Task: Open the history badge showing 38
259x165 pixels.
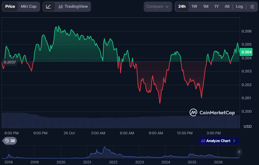Action: [x=10, y=141]
